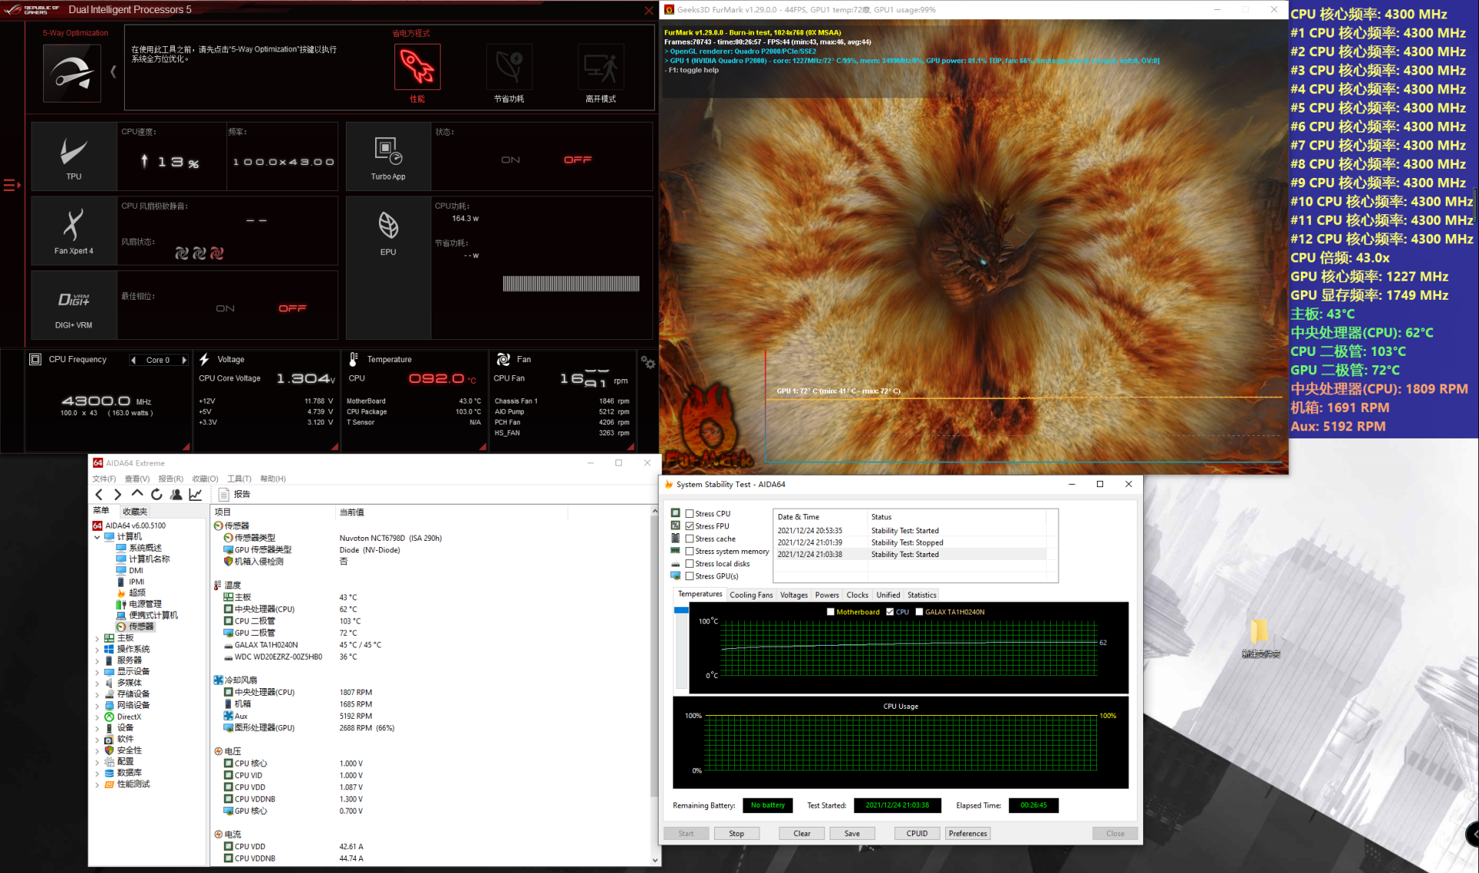1479x873 pixels.
Task: Go back in AIDA64 toolbar
Action: click(x=99, y=495)
